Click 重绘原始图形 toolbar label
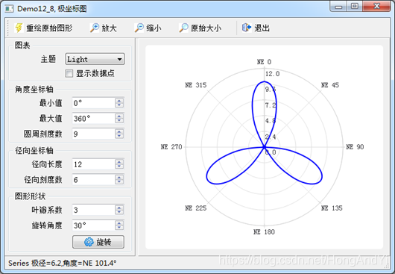 coord(50,28)
